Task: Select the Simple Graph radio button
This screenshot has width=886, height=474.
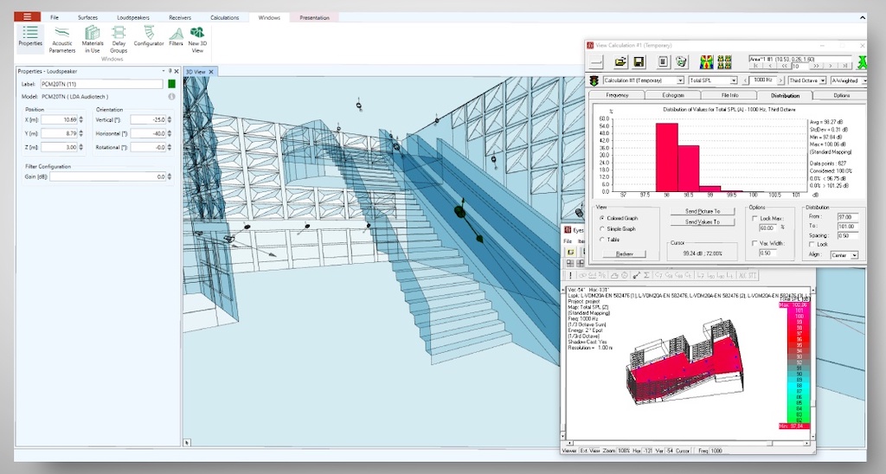Action: click(x=602, y=228)
